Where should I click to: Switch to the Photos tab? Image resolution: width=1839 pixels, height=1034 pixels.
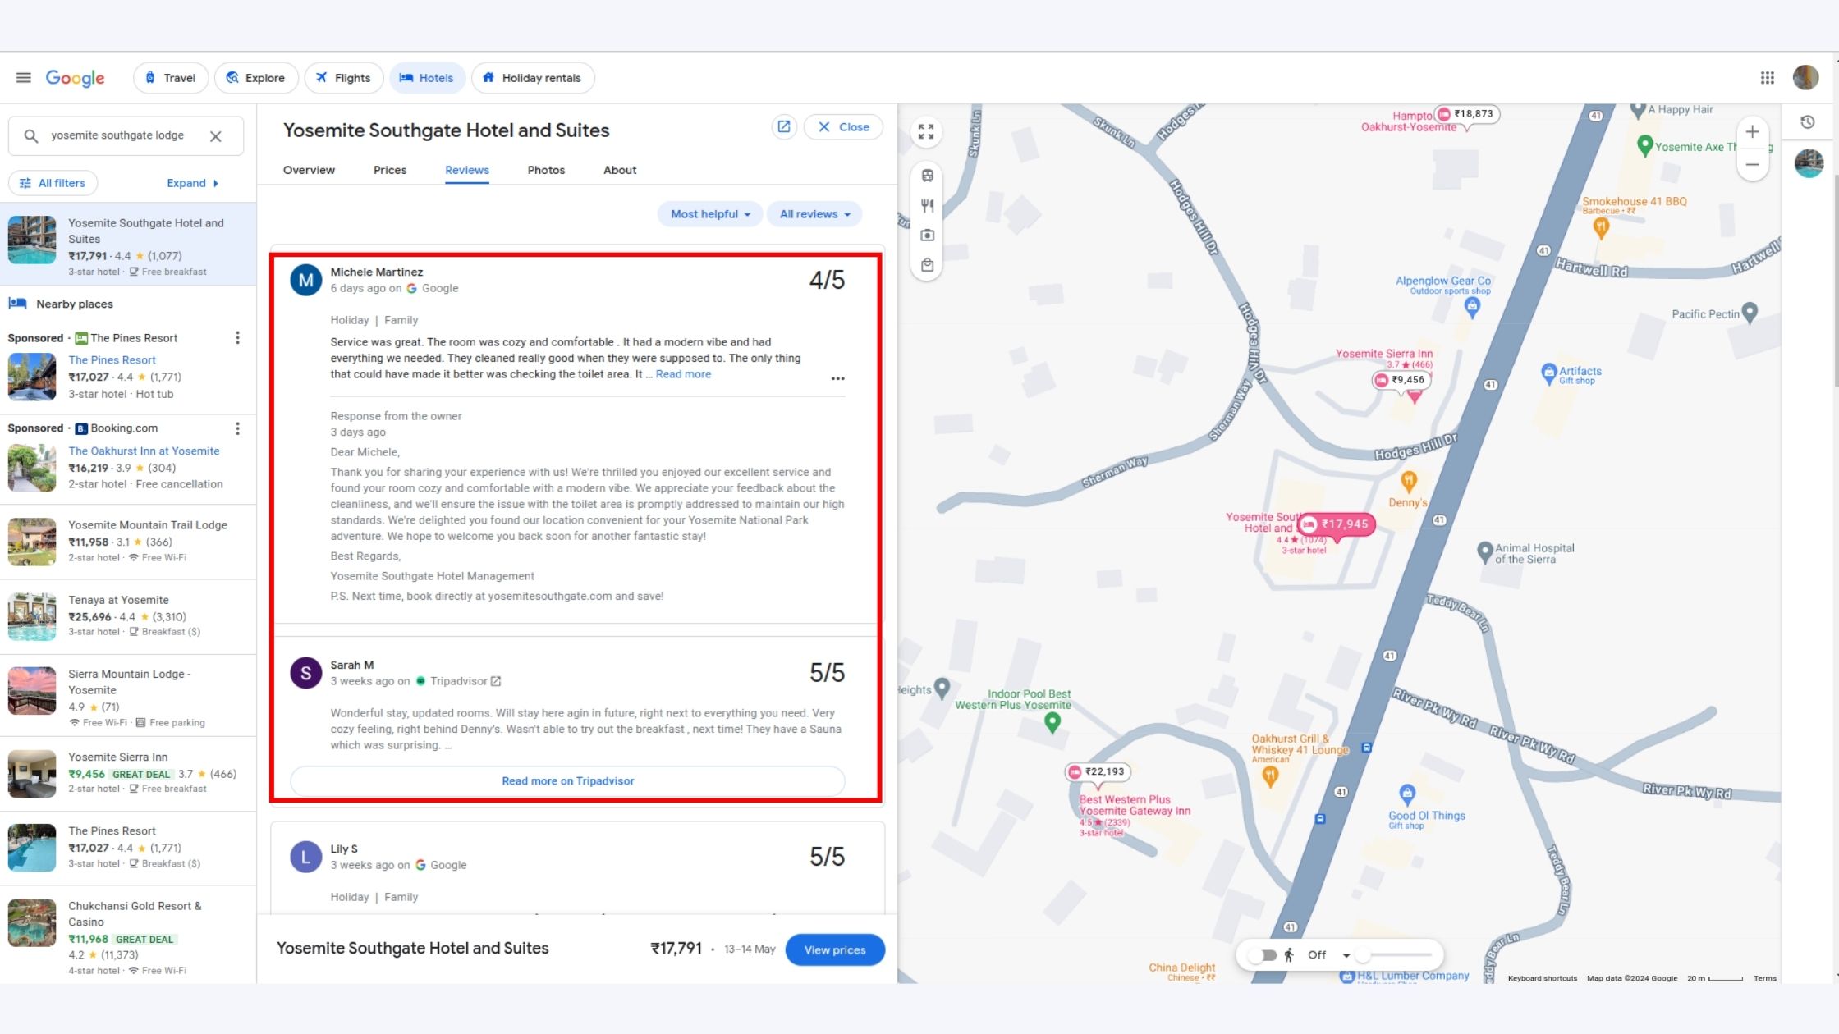(x=546, y=170)
